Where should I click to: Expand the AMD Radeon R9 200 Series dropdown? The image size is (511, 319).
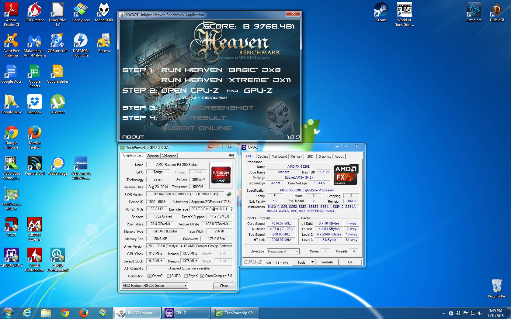155,286
